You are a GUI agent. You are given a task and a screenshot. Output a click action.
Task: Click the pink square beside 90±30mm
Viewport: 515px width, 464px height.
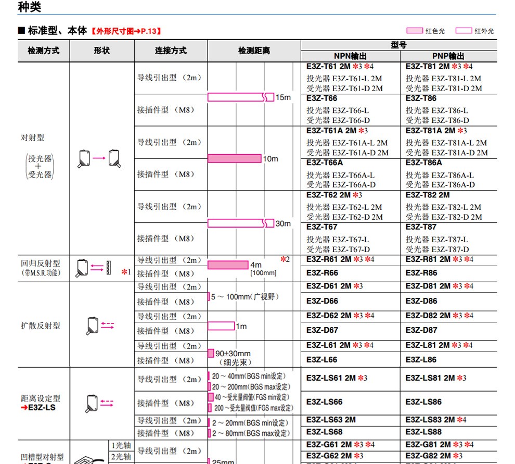click(211, 354)
